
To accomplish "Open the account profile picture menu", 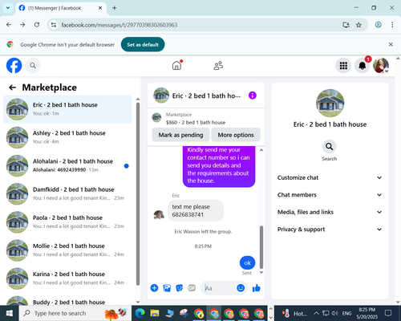I will [381, 66].
